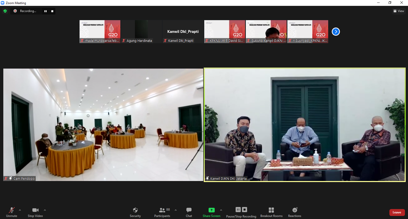The width and height of the screenshot is (408, 219).
Task: Stop recording using bottom toolbar square button
Action: [x=245, y=210]
